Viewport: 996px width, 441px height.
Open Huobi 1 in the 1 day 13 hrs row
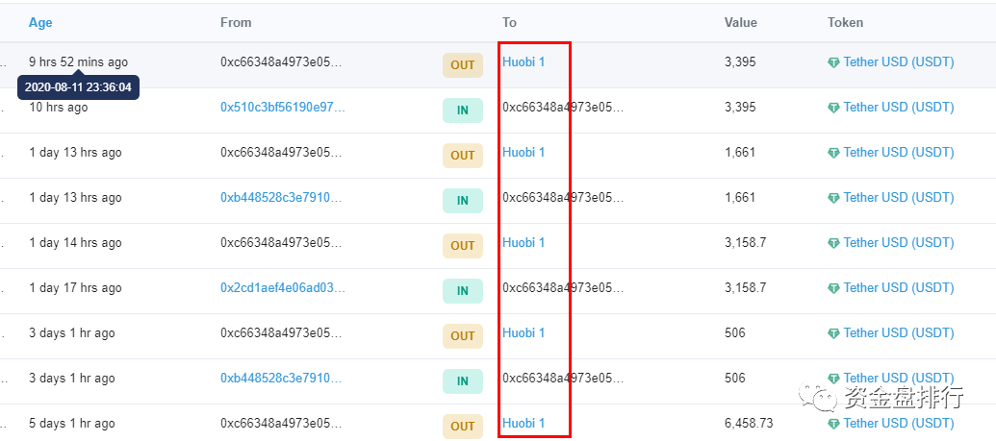click(524, 153)
